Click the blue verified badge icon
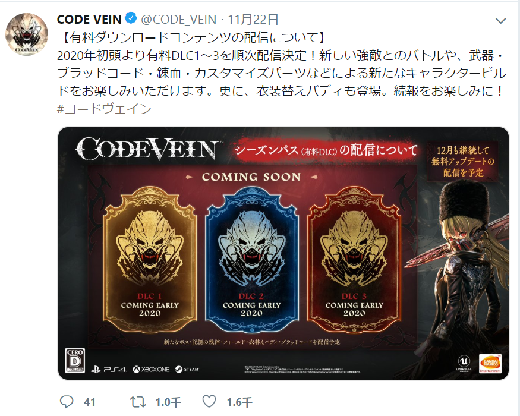The width and height of the screenshot is (520, 416). pyautogui.click(x=131, y=18)
